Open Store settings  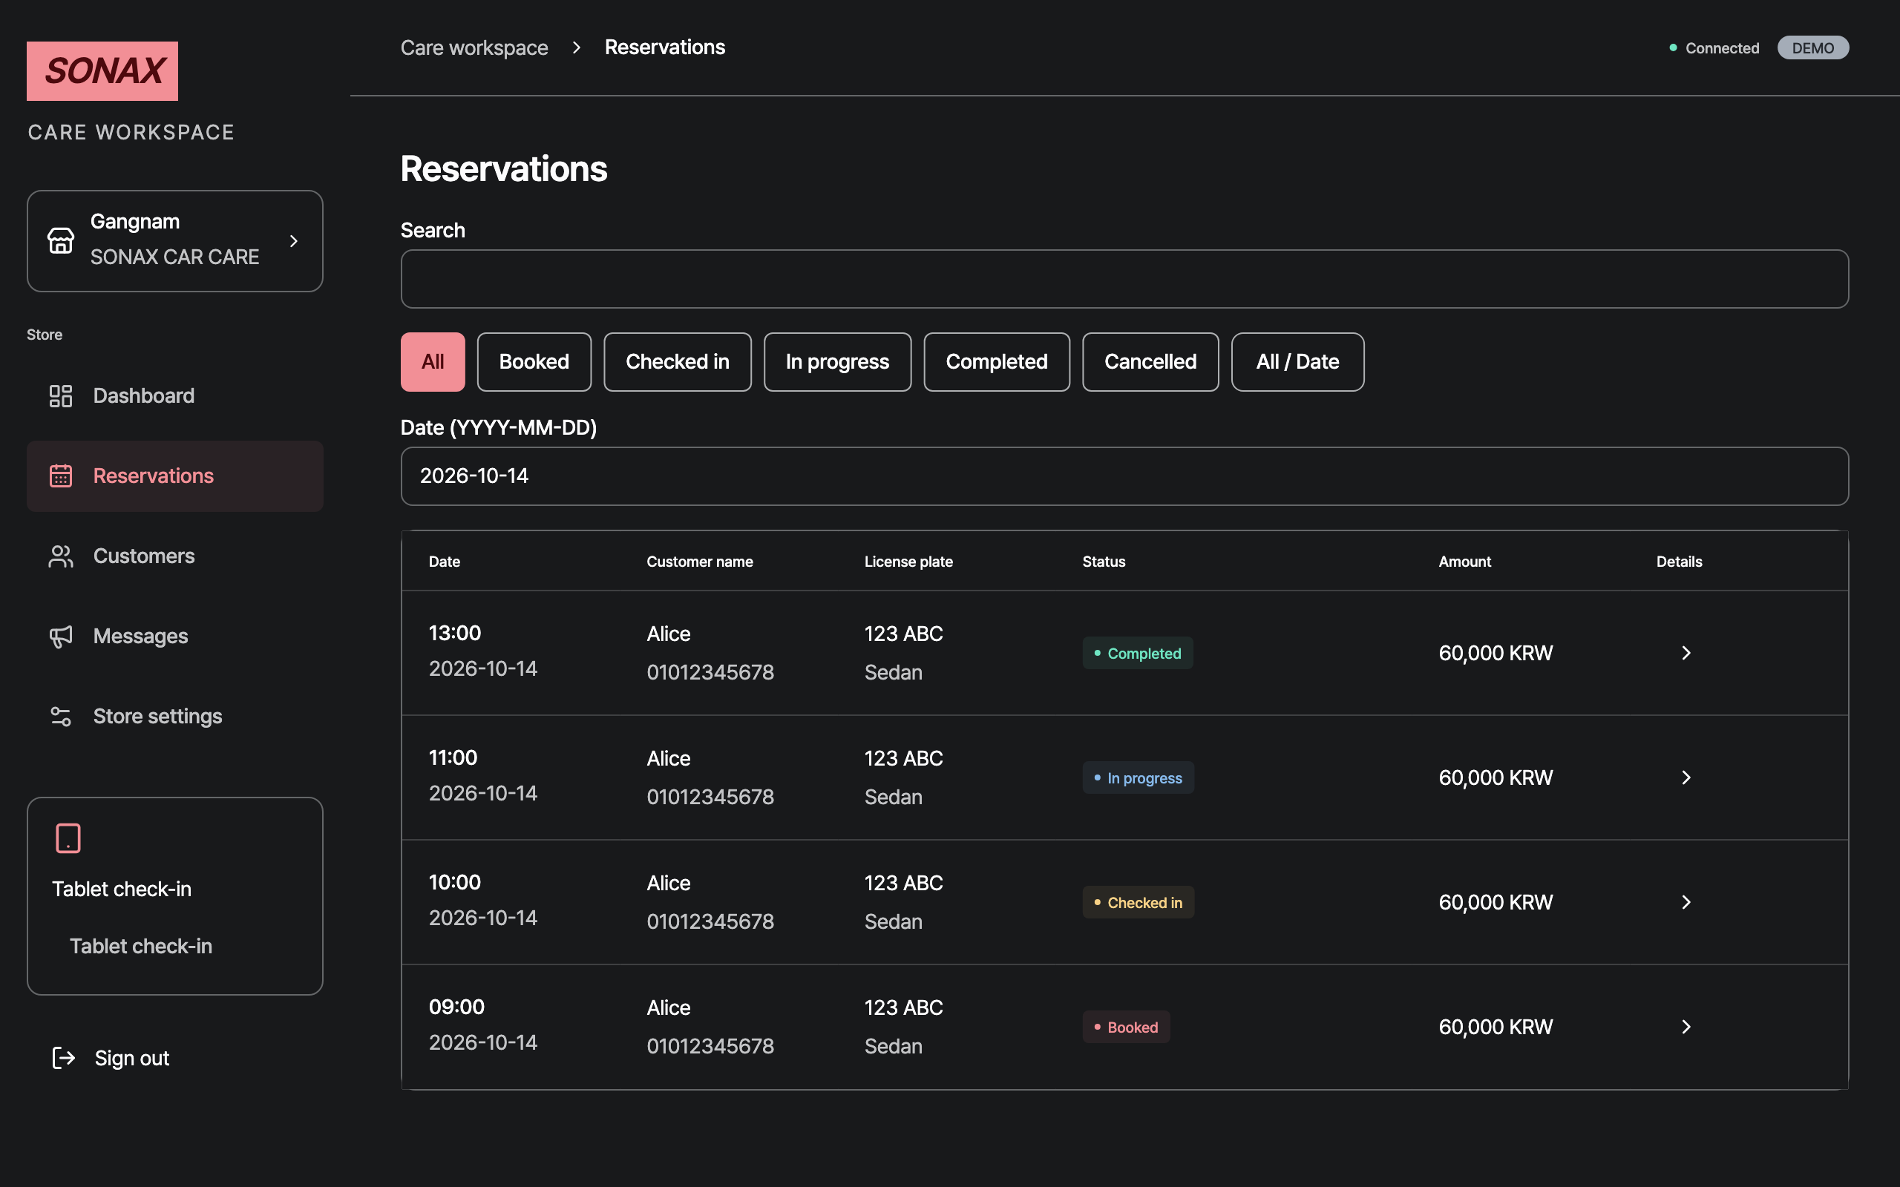tap(175, 716)
